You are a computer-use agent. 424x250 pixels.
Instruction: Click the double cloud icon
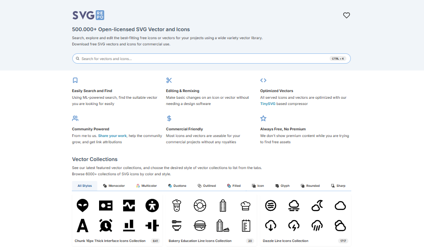point(340,226)
